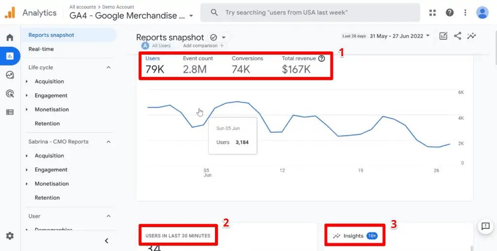
Task: Click the 19 date label on chart axis
Action: 361,170
